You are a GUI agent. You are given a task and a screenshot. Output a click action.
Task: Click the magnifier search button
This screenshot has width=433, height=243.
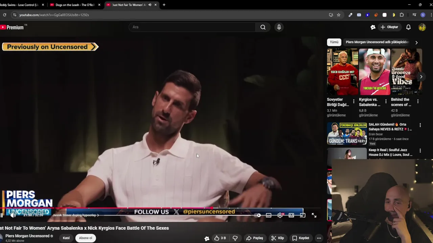coord(263,27)
